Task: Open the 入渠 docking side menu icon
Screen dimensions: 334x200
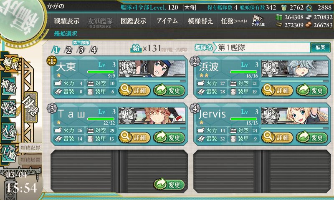Action: click(9, 131)
